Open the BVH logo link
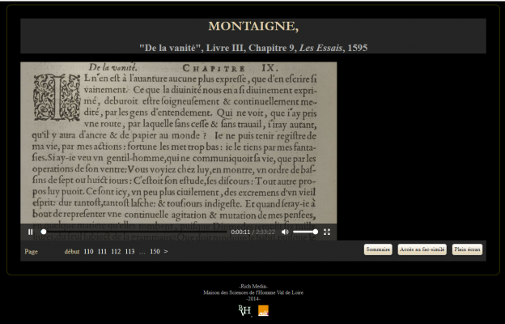505x324 pixels. click(x=244, y=311)
